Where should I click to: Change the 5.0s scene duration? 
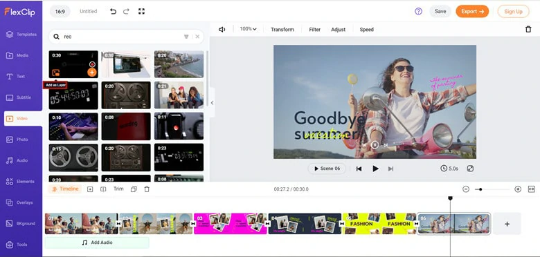(x=449, y=169)
